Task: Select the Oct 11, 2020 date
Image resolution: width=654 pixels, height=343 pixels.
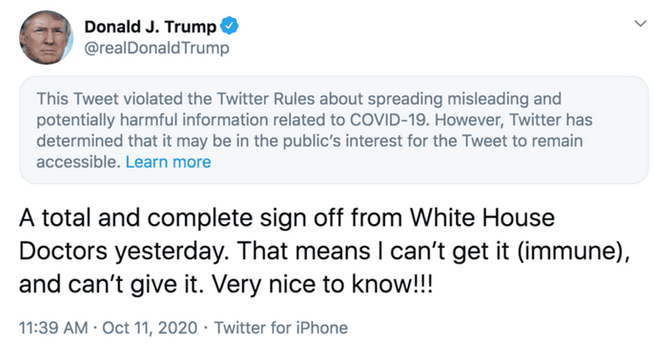Action: [x=150, y=328]
